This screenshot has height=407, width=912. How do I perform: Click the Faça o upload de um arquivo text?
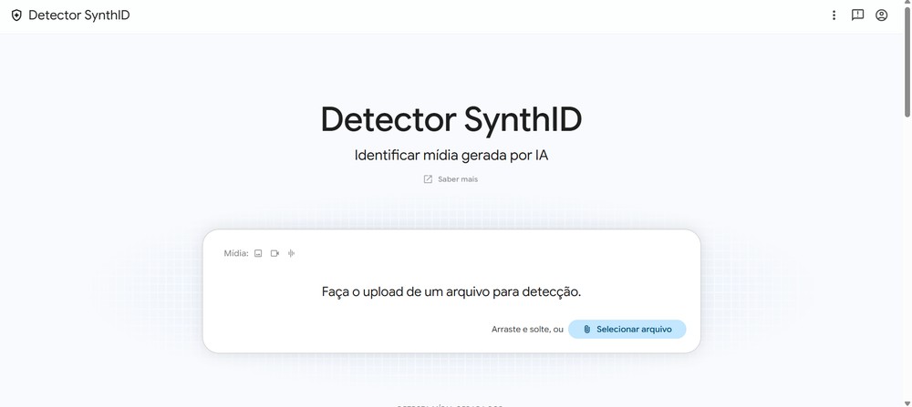click(x=451, y=291)
